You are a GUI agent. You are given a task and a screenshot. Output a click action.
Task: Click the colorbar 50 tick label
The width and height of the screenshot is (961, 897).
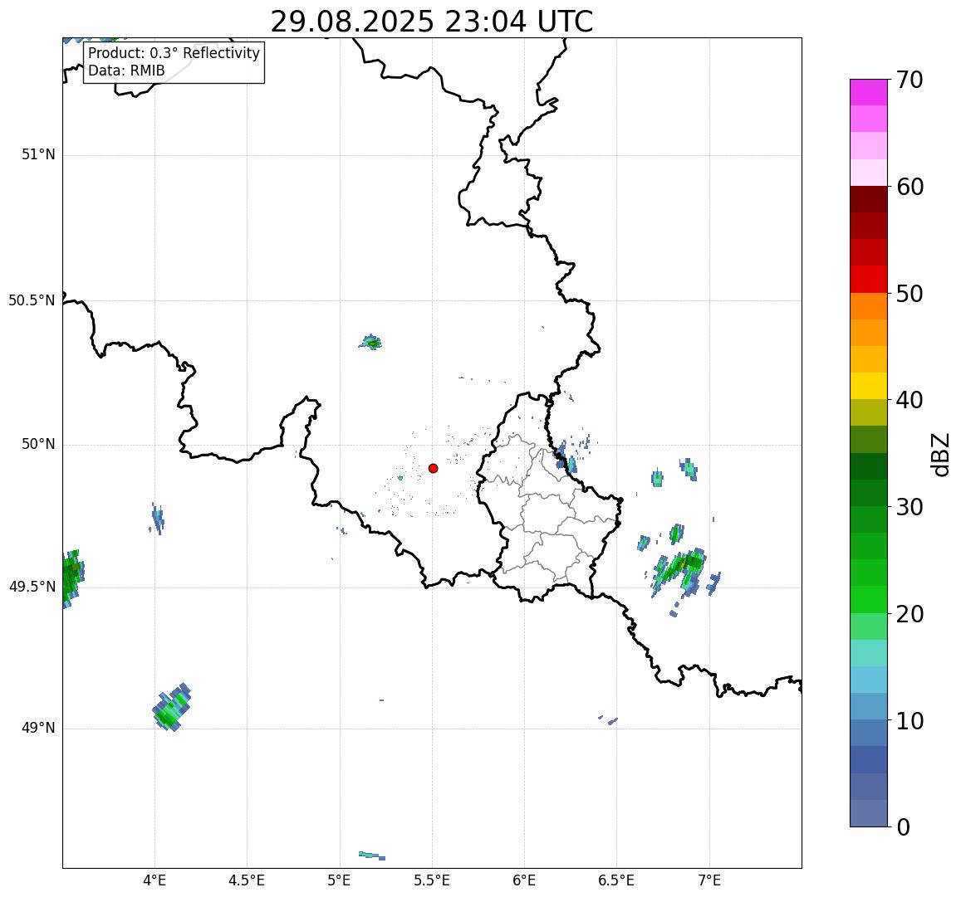click(x=910, y=294)
